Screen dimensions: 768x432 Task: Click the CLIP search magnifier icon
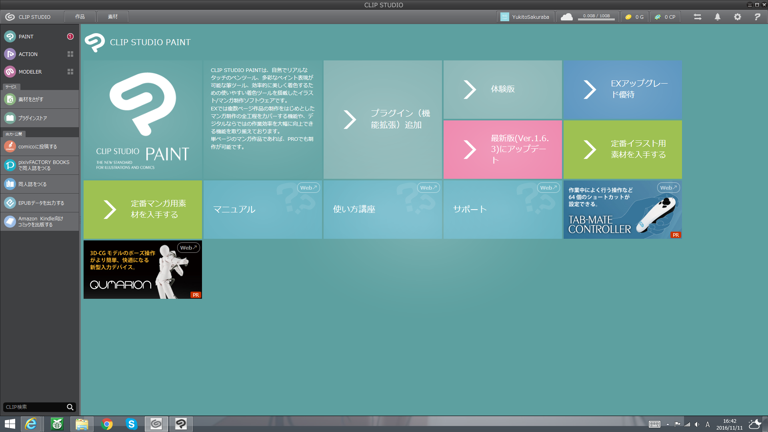(70, 407)
